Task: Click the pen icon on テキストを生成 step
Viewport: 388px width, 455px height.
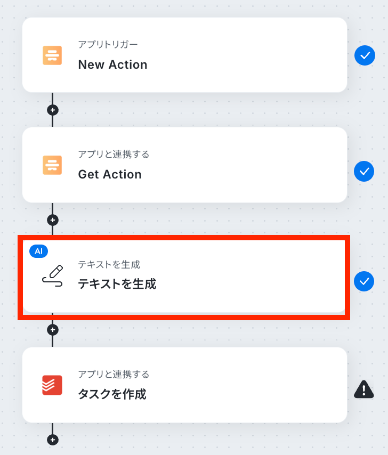Action: point(52,275)
